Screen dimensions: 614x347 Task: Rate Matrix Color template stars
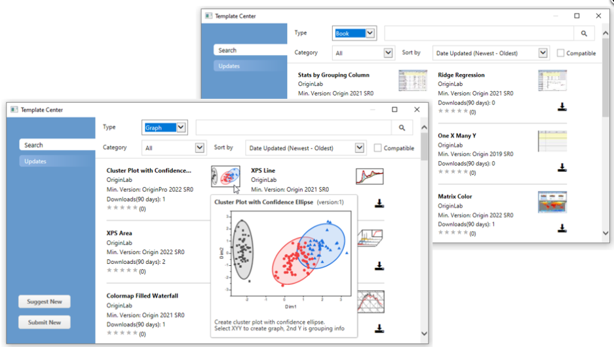[453, 233]
